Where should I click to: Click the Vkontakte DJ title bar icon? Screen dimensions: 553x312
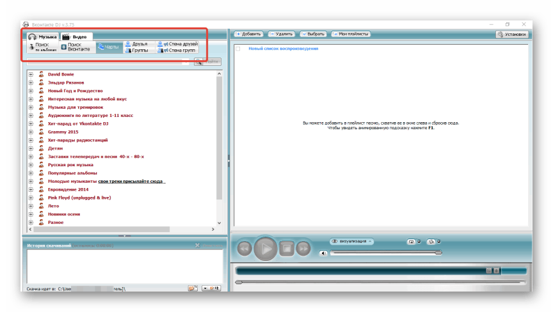26,24
